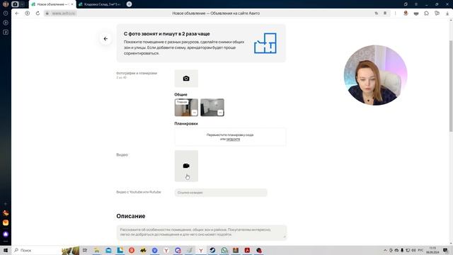Select the second room photo thumbnail
The height and width of the screenshot is (255, 453).
point(212,107)
